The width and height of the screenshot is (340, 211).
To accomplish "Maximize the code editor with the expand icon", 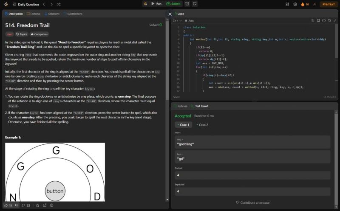I will click(x=334, y=20).
